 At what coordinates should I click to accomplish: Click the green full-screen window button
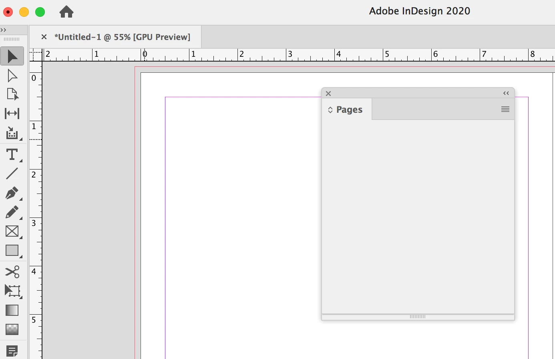(x=40, y=12)
